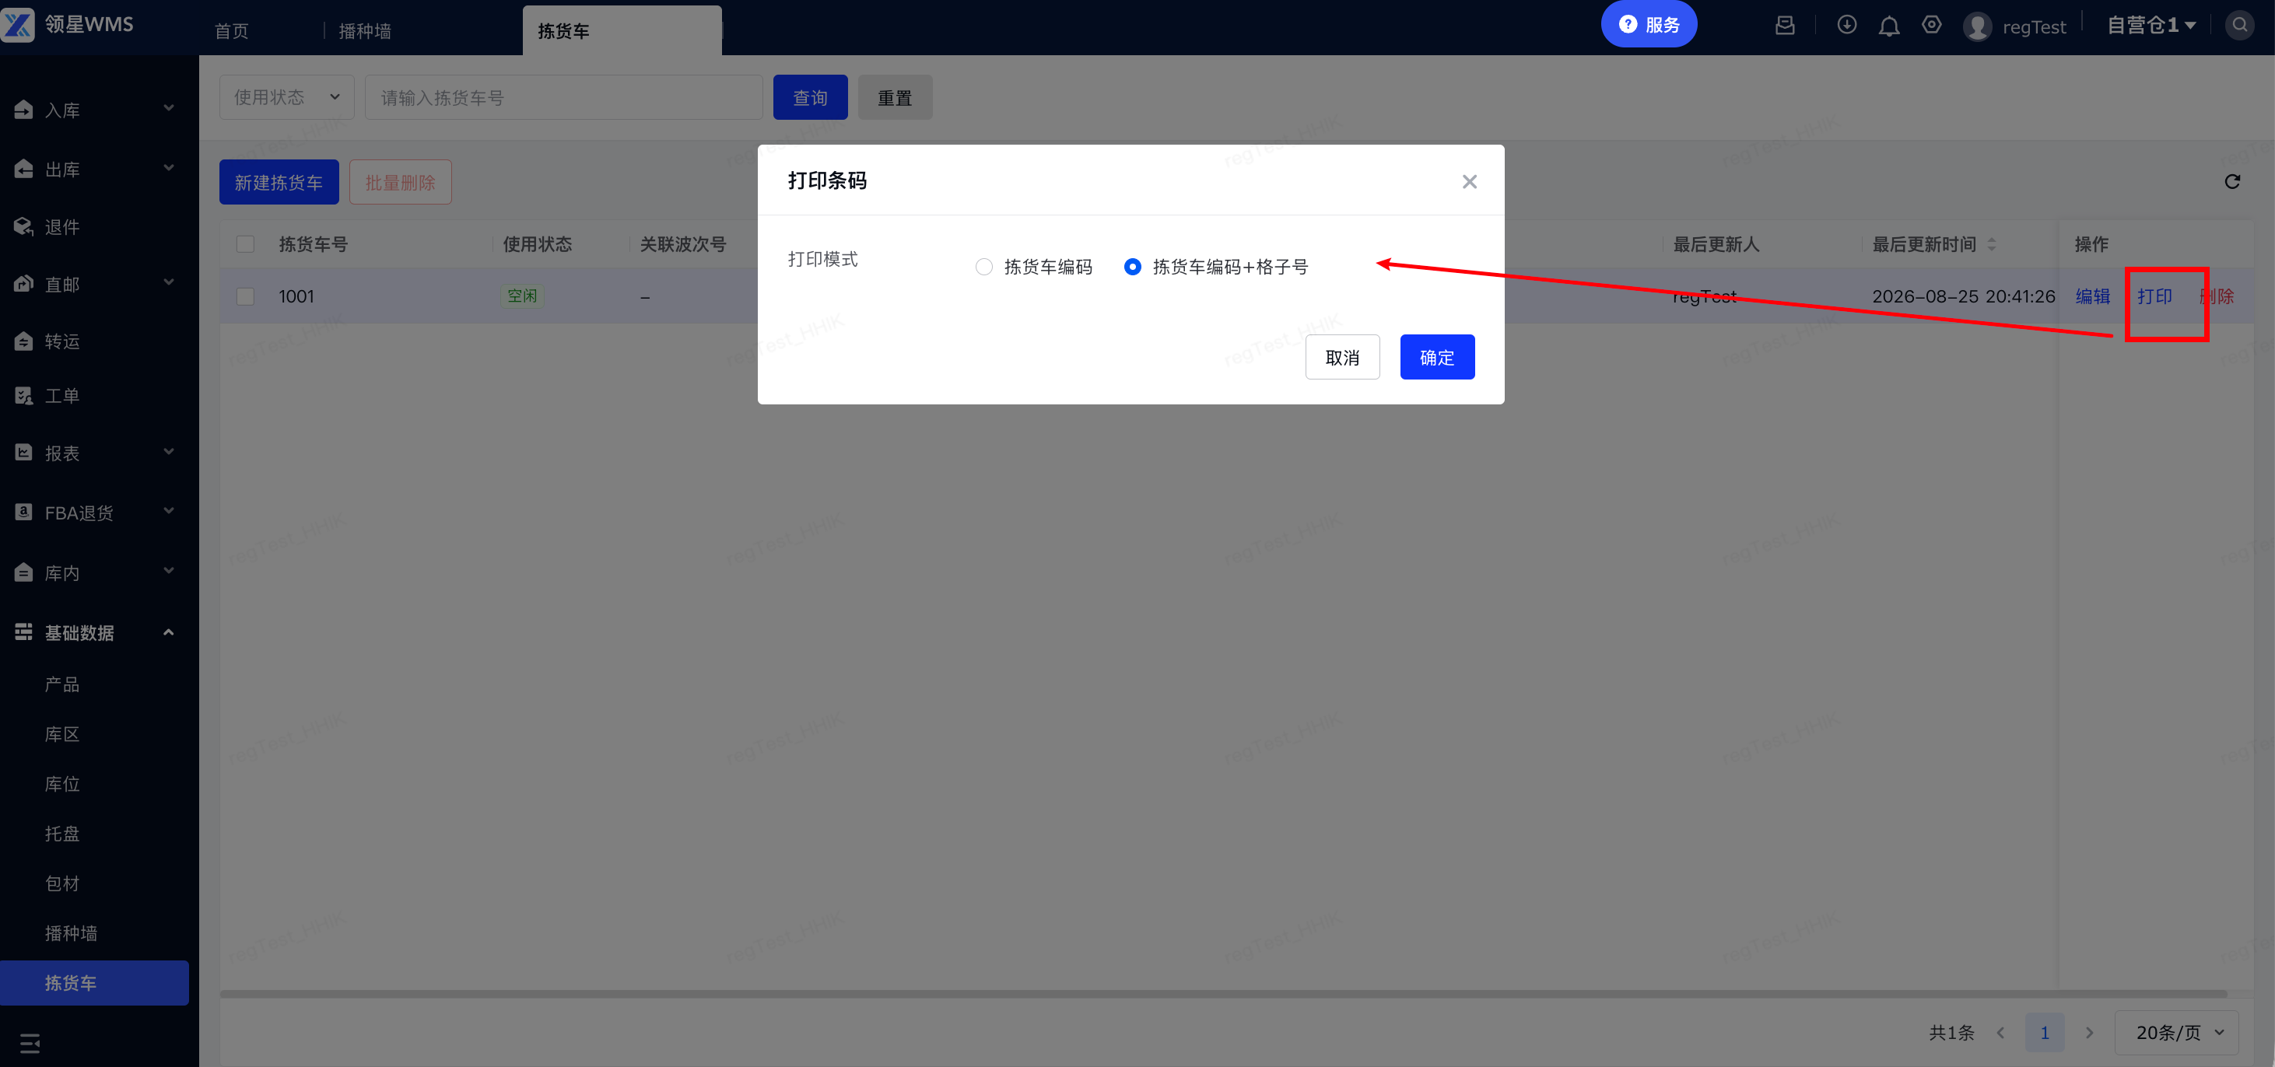The height and width of the screenshot is (1067, 2275).
Task: Open 库位 in the sidebar menu
Action: pos(63,784)
